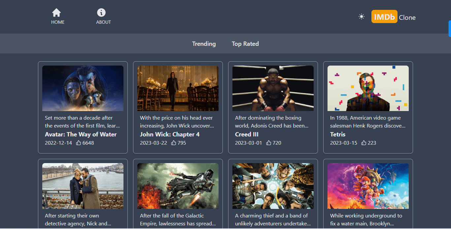Screen dimensions: 451x229
Task: Open the Super Mario Bros movie poster
Action: tap(368, 186)
